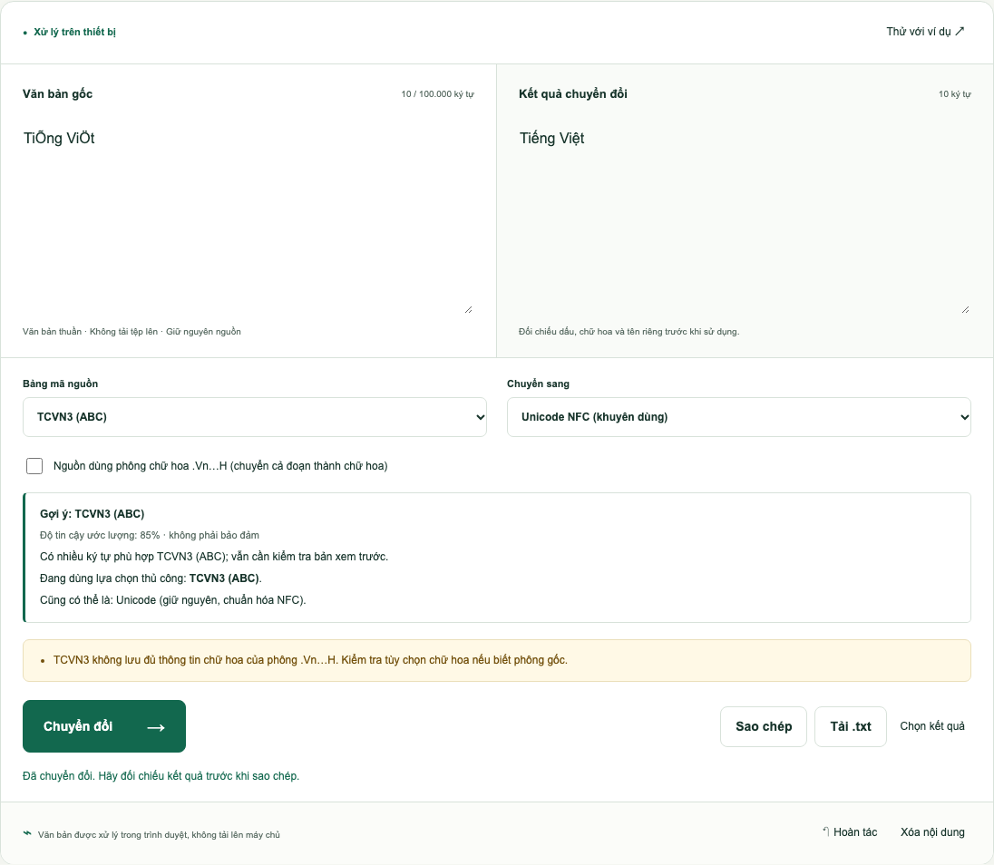Image resolution: width=994 pixels, height=865 pixels.
Task: Click the resize handle of result text area
Action: [965, 309]
